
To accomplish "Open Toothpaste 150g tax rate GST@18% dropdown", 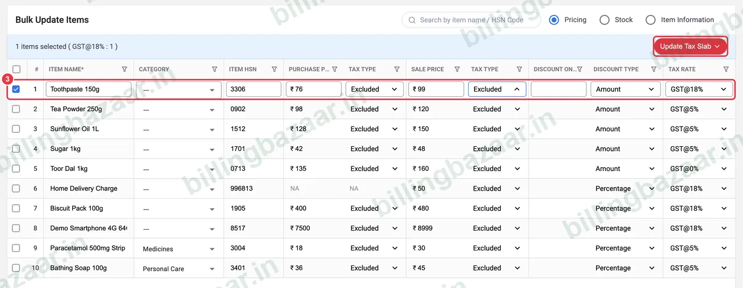I will [x=698, y=89].
